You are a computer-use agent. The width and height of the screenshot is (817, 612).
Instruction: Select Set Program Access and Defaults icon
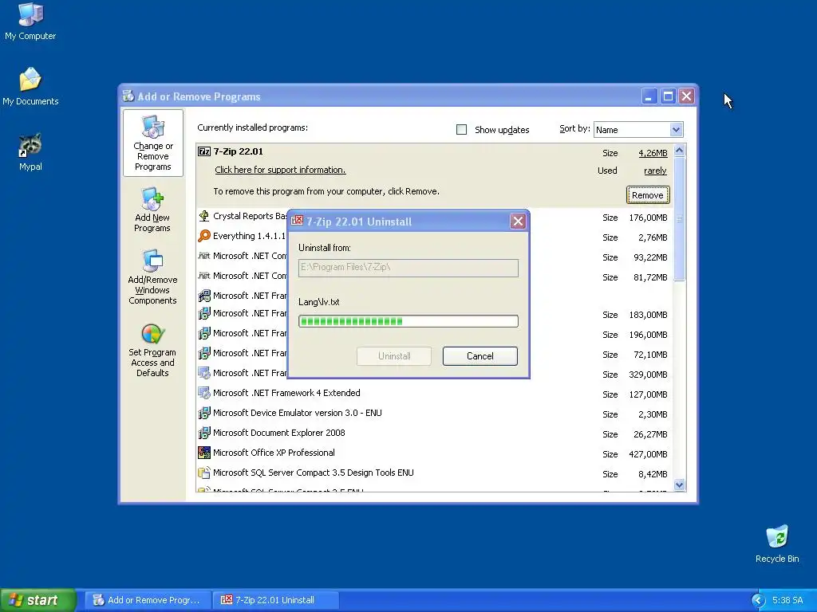pos(152,350)
